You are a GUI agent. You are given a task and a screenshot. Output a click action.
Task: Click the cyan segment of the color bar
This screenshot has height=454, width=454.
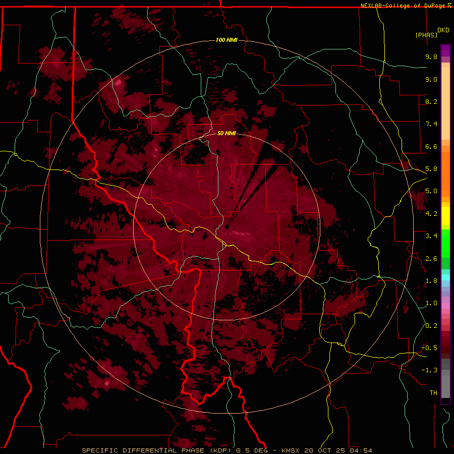point(445,277)
